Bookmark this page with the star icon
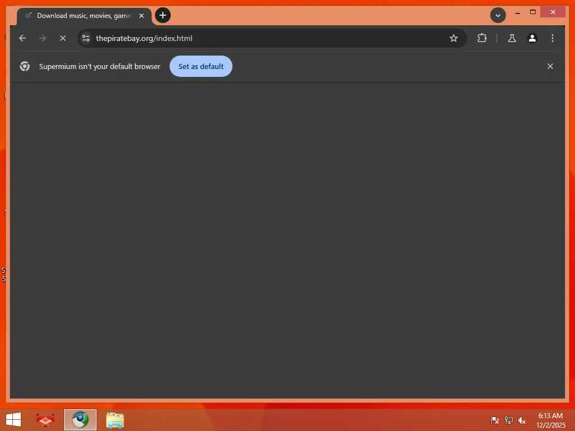Image resolution: width=575 pixels, height=431 pixels. 454,38
